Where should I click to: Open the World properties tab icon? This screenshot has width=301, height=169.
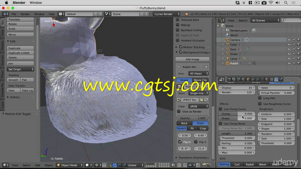[243, 79]
